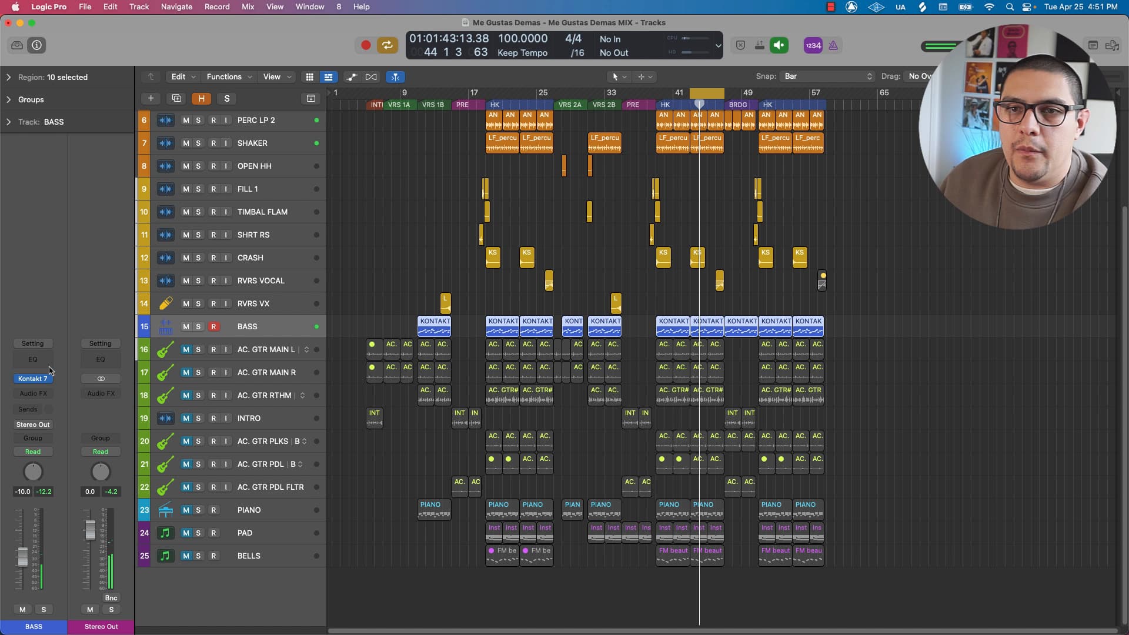Click the Count-in 1234 icon

tap(813, 45)
